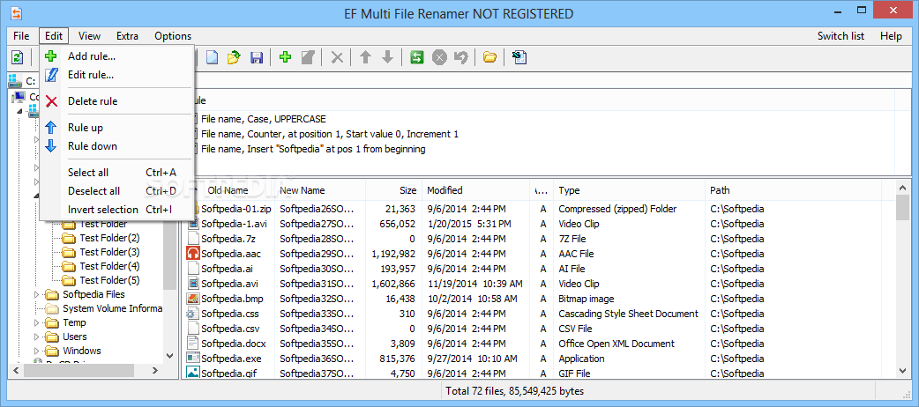This screenshot has width=919, height=407.
Task: Select the Test Folder(4) tree item
Action: pos(109,266)
